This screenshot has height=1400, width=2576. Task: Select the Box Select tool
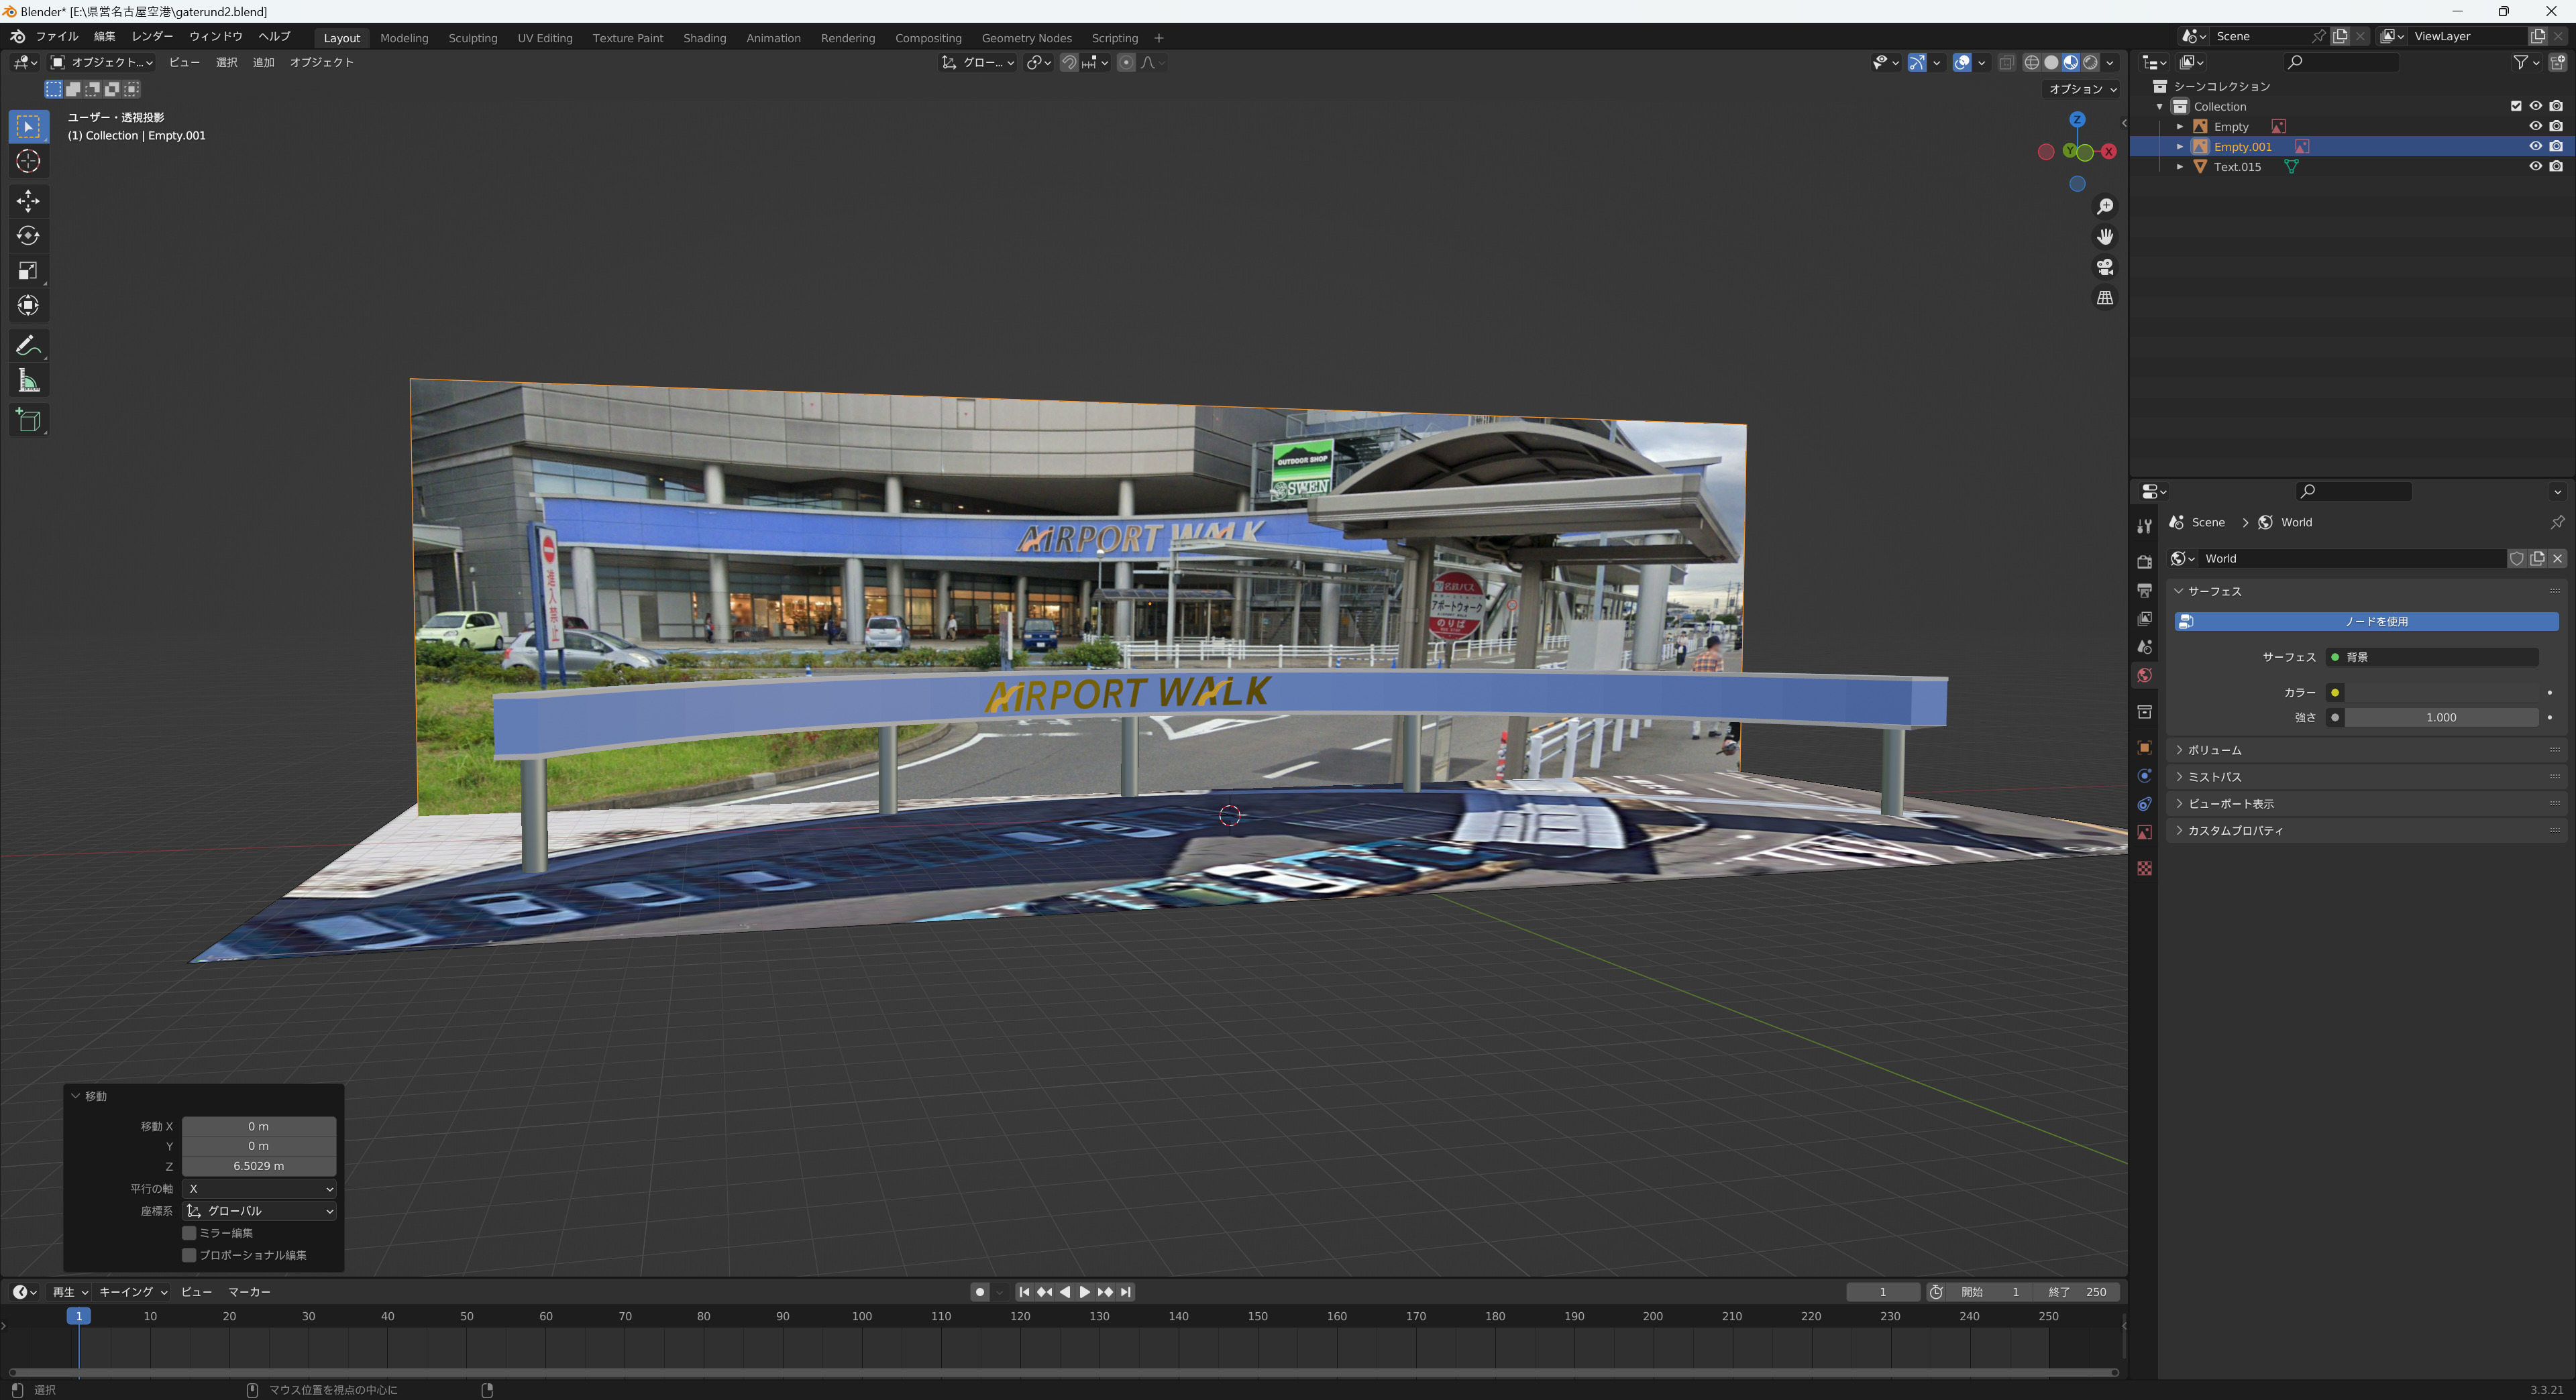point(28,127)
